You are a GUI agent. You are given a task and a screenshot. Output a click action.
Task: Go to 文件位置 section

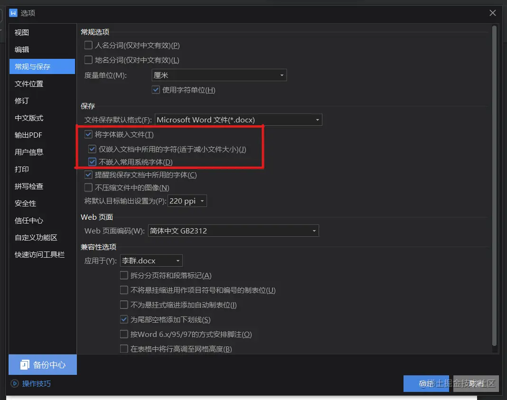click(x=42, y=84)
